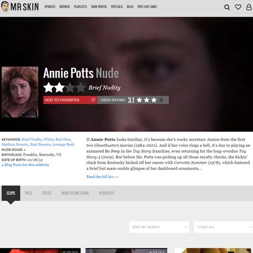Click the Add to Favorites button

pos(70,100)
